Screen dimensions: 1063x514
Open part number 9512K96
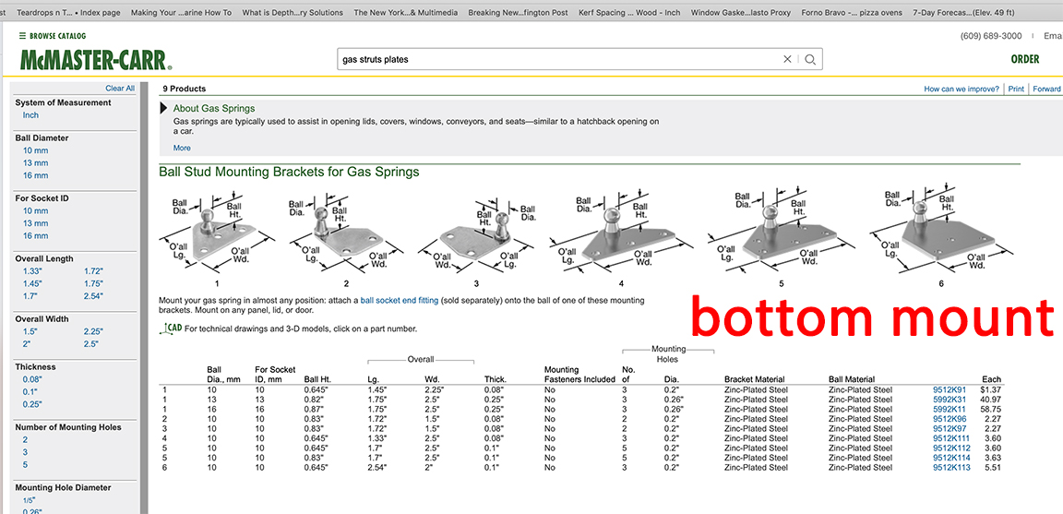coord(950,419)
